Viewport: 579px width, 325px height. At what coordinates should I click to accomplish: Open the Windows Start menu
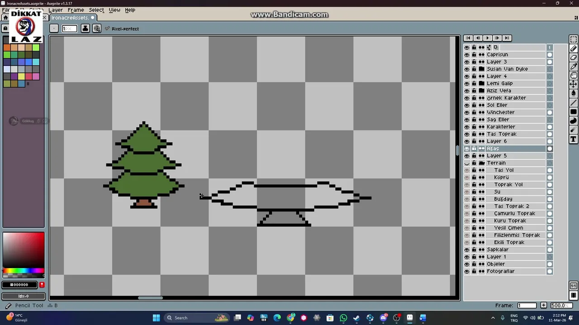(x=156, y=318)
